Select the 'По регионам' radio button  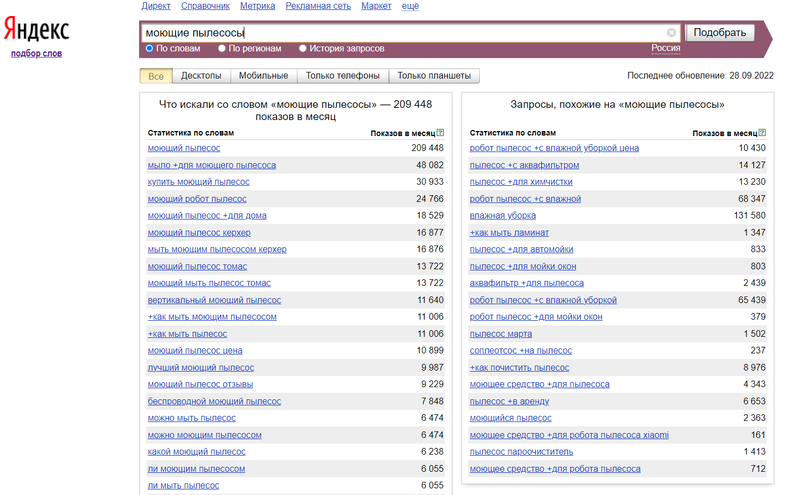[222, 49]
